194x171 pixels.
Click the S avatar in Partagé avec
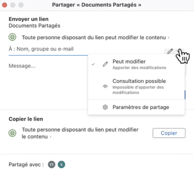point(62,165)
